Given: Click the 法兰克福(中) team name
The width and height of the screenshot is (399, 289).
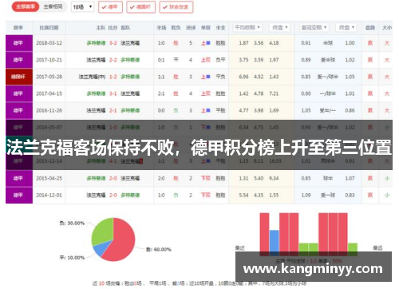Looking at the screenshot, I should 92,77.
